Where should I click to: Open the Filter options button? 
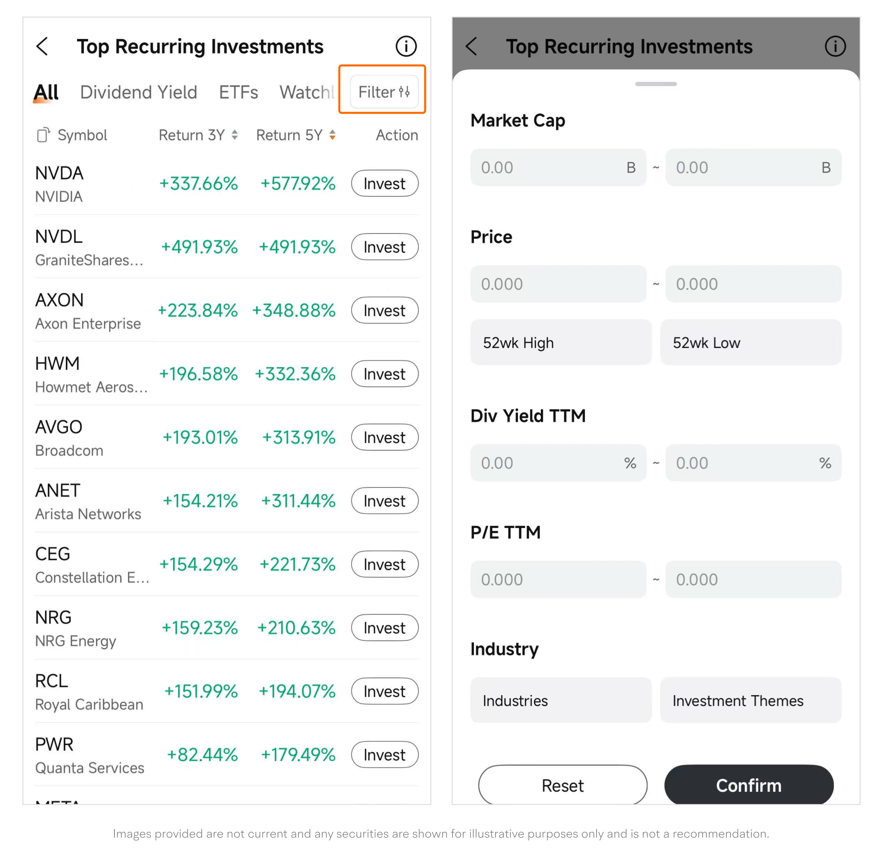[x=384, y=92]
